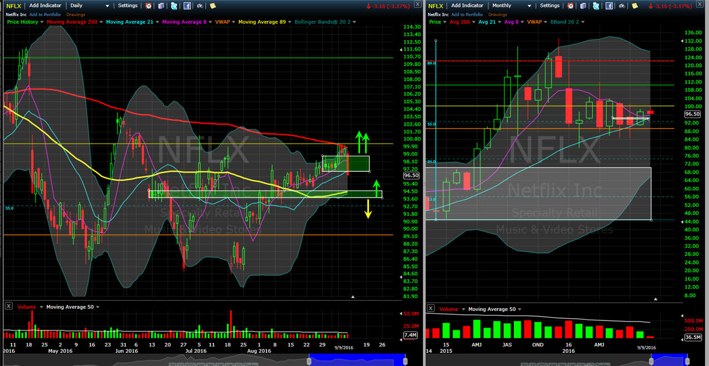Click the binoculars icon on monthly chart
The image size is (709, 366).
coord(621,6)
